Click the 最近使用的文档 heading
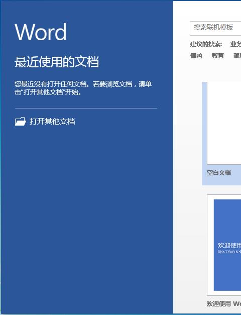Image resolution: width=241 pixels, height=315 pixels. tap(57, 62)
